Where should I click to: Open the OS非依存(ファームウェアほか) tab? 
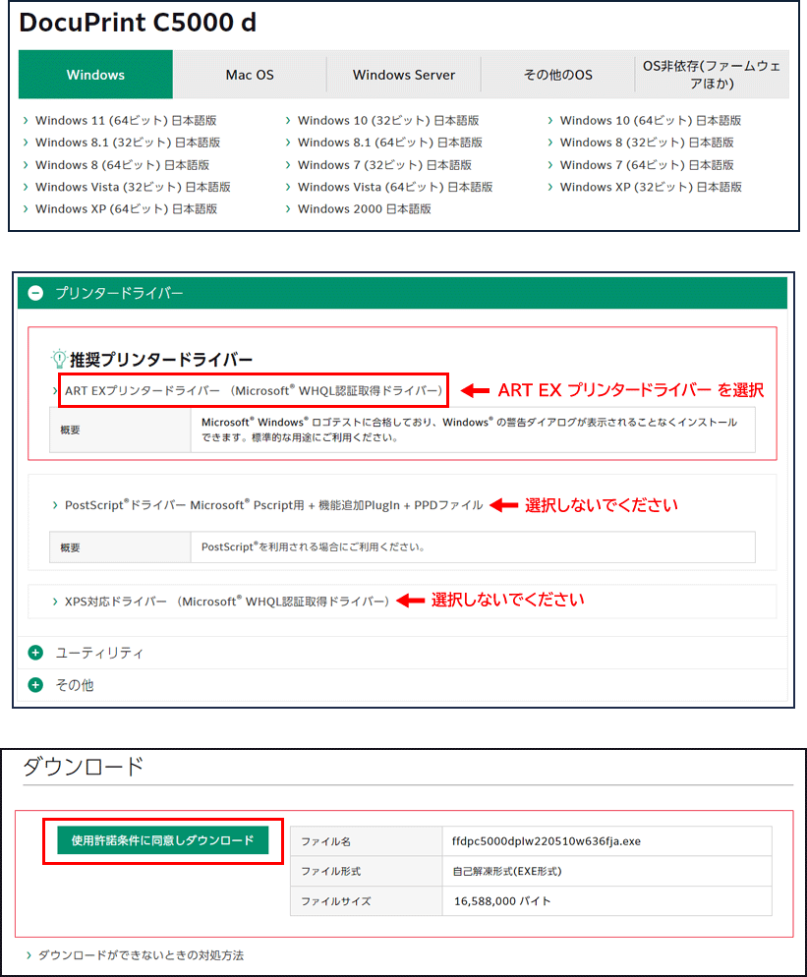[x=712, y=75]
